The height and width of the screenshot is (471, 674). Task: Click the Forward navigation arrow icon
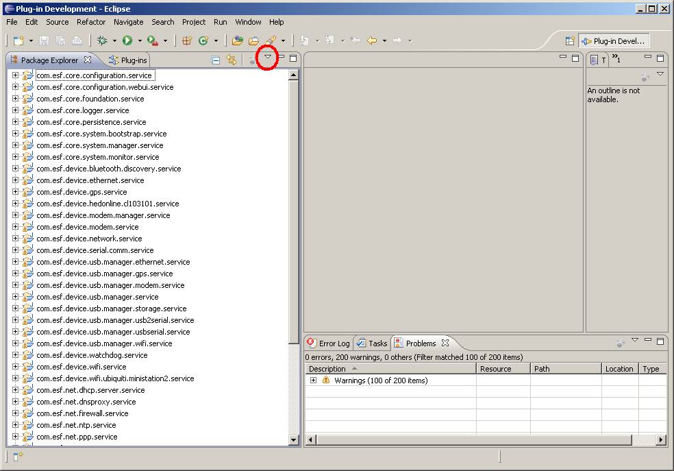point(397,40)
